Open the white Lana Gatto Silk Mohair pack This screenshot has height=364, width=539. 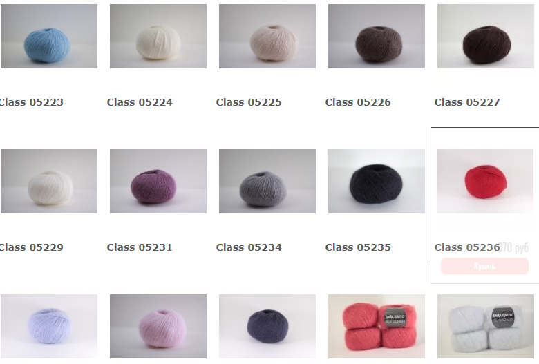[x=485, y=326]
